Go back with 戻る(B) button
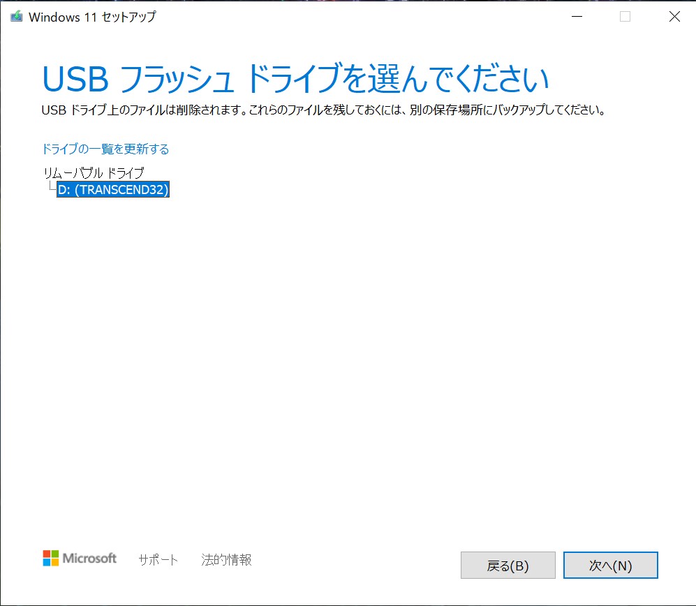This screenshot has width=696, height=606. [508, 565]
